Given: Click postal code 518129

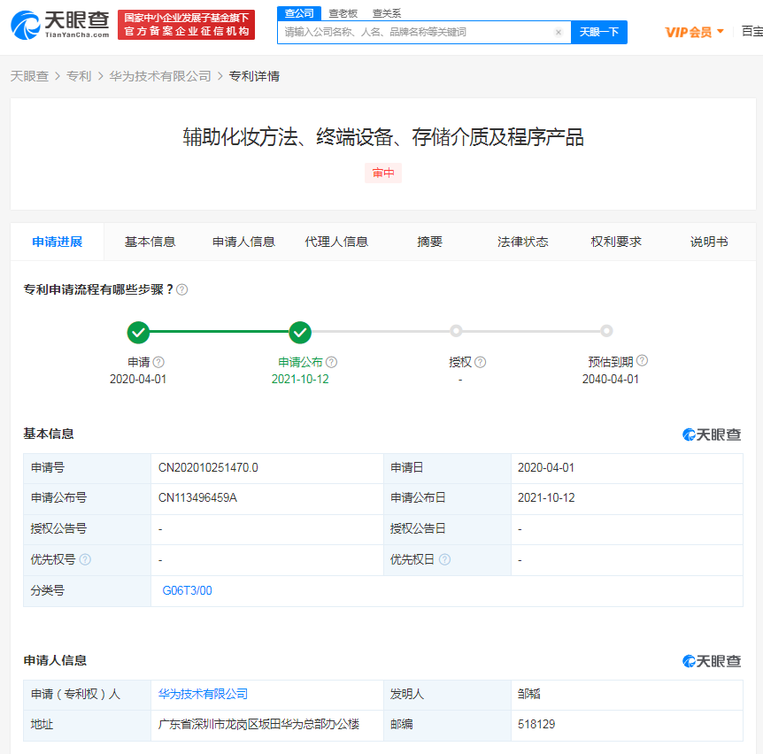Looking at the screenshot, I should (536, 724).
